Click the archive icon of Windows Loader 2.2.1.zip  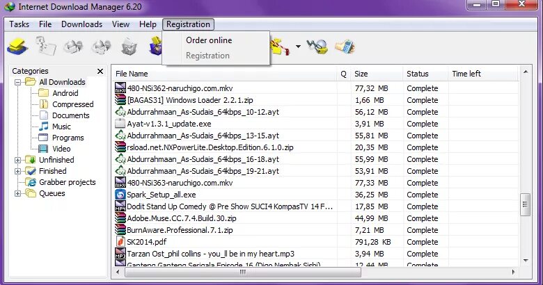pos(120,99)
